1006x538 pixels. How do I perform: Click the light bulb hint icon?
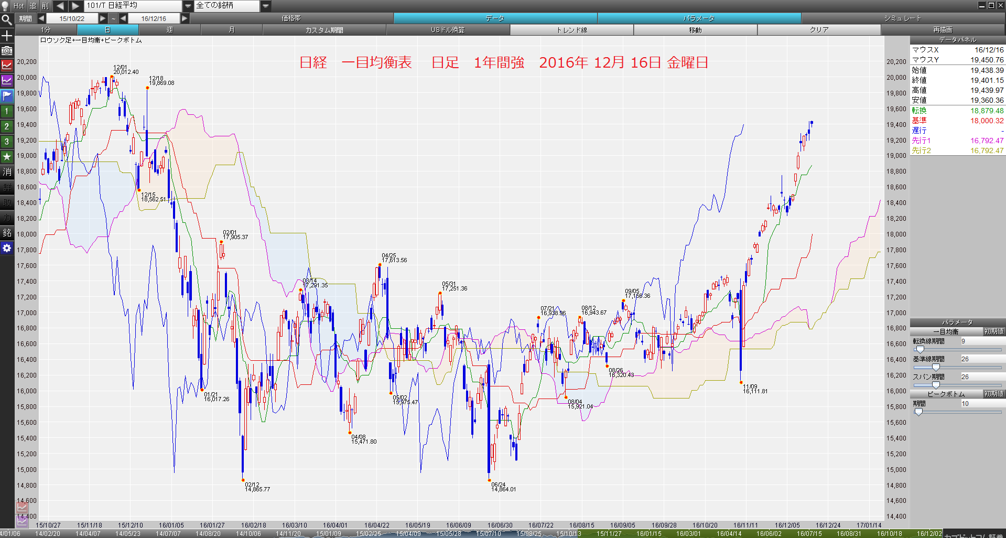click(5, 6)
